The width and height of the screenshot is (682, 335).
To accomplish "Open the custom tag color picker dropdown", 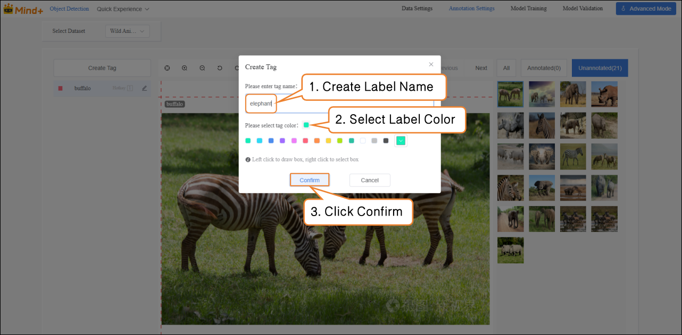I will coord(401,141).
